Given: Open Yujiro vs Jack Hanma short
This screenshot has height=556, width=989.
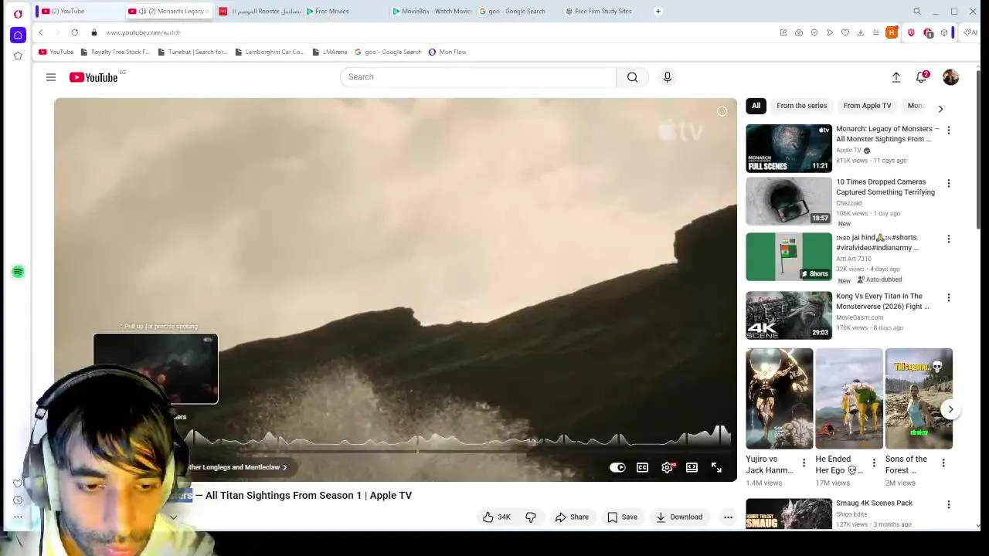Looking at the screenshot, I should click(x=779, y=398).
